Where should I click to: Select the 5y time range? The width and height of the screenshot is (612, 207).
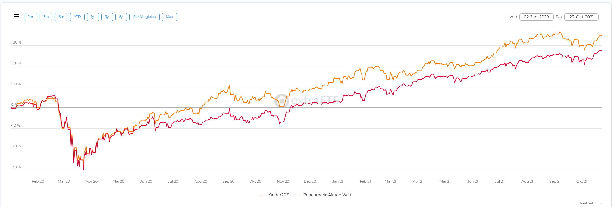click(121, 17)
